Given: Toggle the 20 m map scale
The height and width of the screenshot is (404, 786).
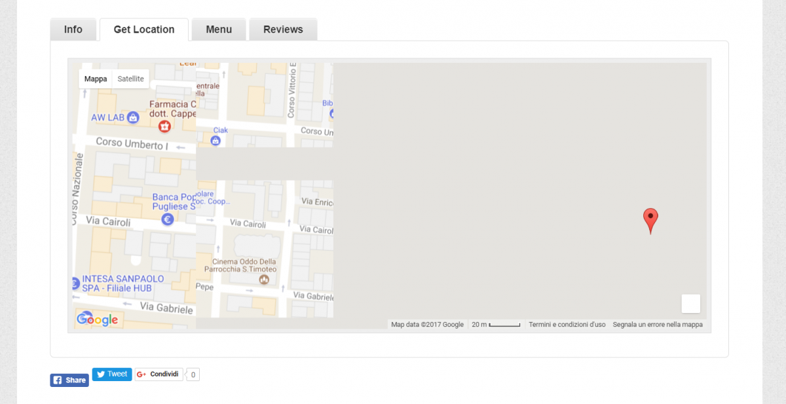Looking at the screenshot, I should [x=496, y=325].
